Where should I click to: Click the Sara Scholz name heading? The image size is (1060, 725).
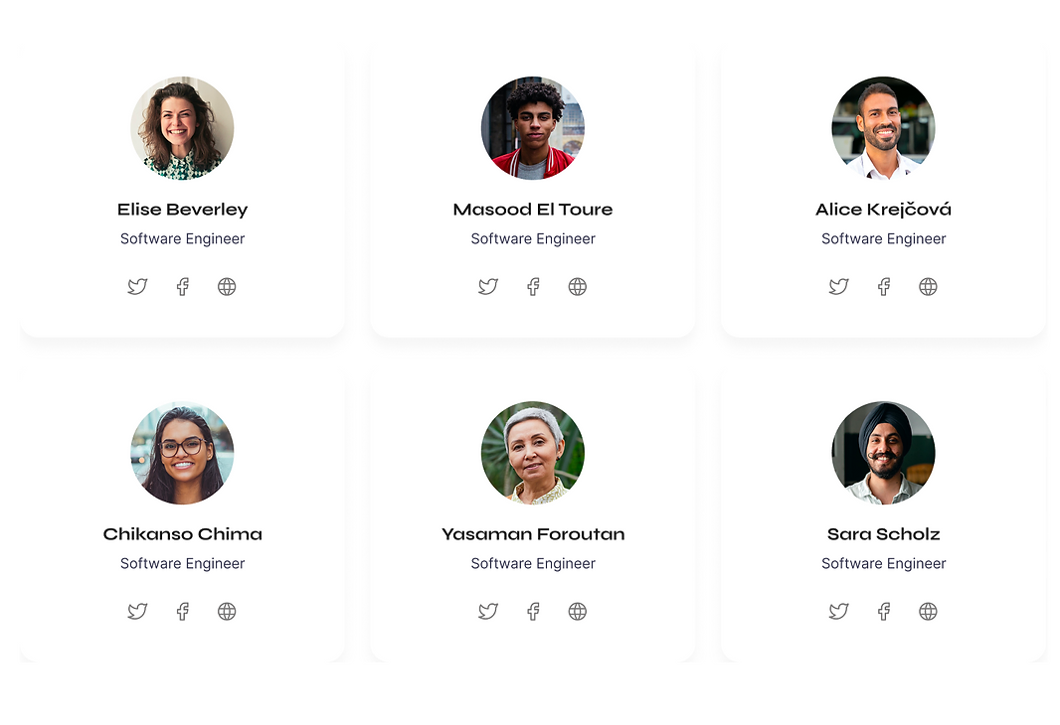pyautogui.click(x=883, y=534)
